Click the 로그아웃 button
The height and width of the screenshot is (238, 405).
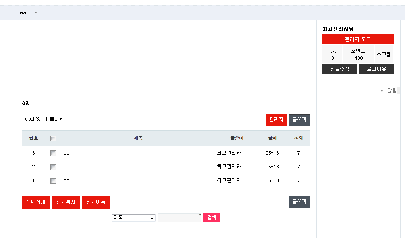click(x=376, y=69)
